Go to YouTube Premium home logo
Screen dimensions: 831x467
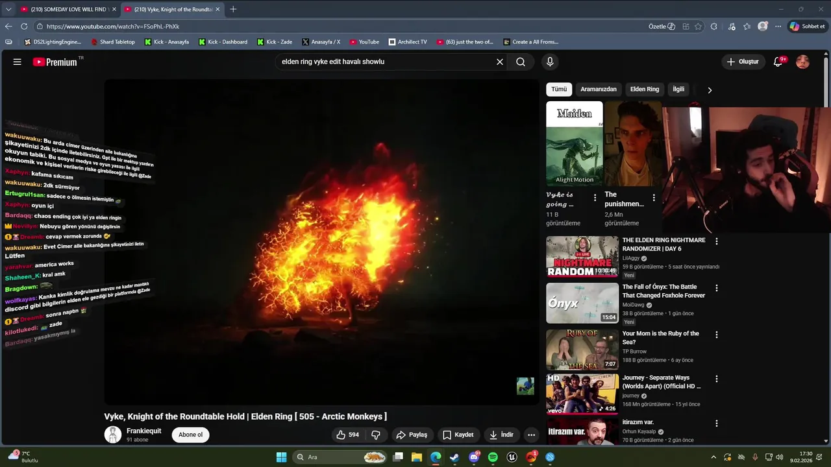55,62
